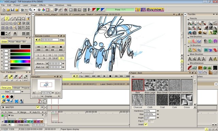Click the stop button in Remote Control

coord(61,47)
